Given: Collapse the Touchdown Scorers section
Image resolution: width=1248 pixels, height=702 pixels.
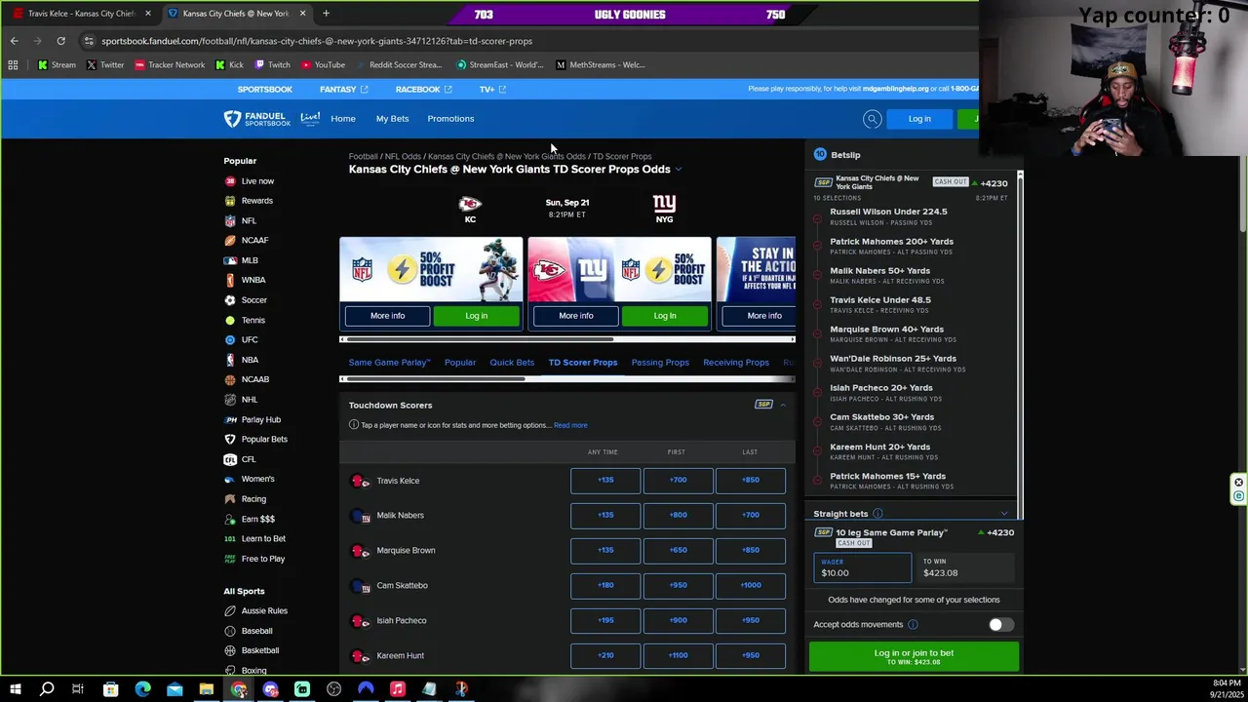Looking at the screenshot, I should (783, 405).
